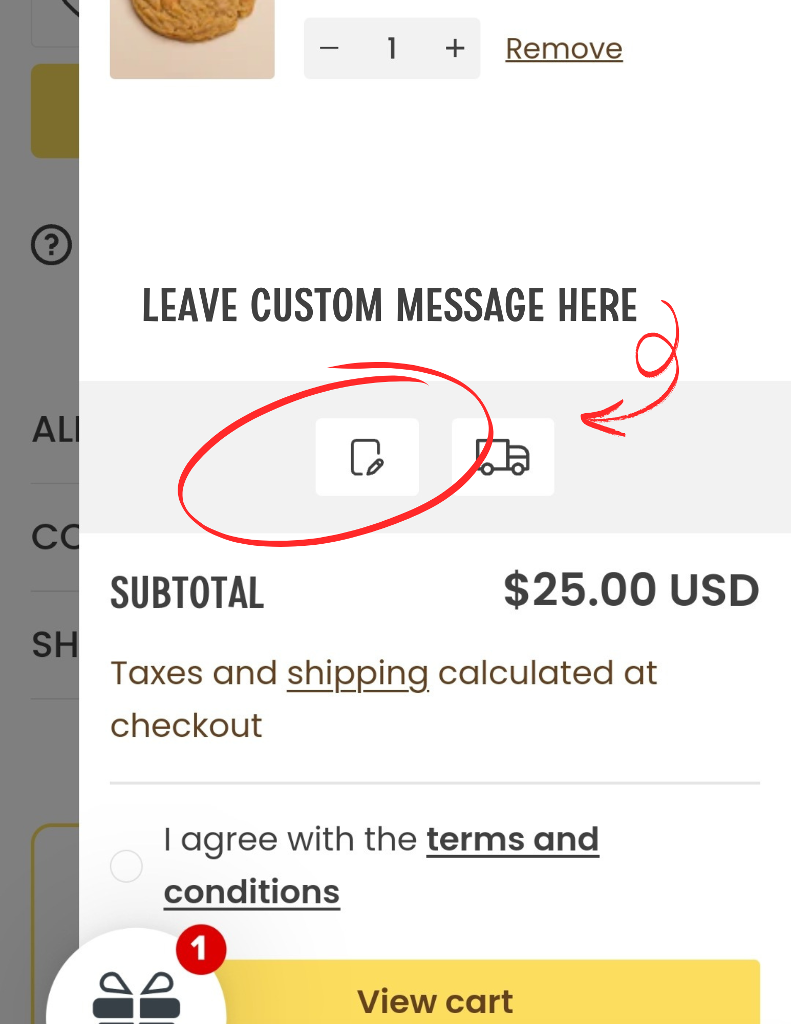Viewport: 791px width, 1024px height.
Task: Click the question mark help icon
Action: pyautogui.click(x=51, y=245)
